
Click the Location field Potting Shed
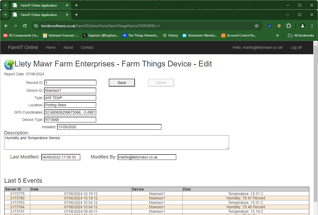(70, 105)
